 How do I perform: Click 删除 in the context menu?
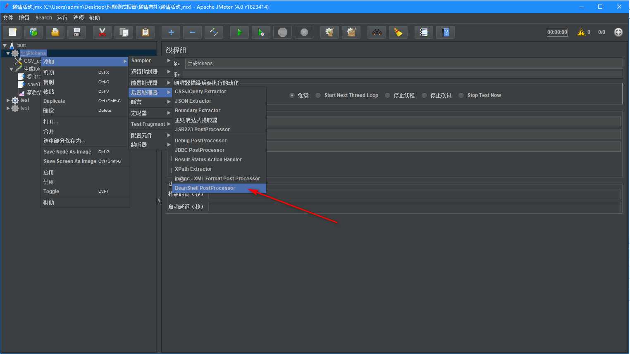click(x=85, y=111)
